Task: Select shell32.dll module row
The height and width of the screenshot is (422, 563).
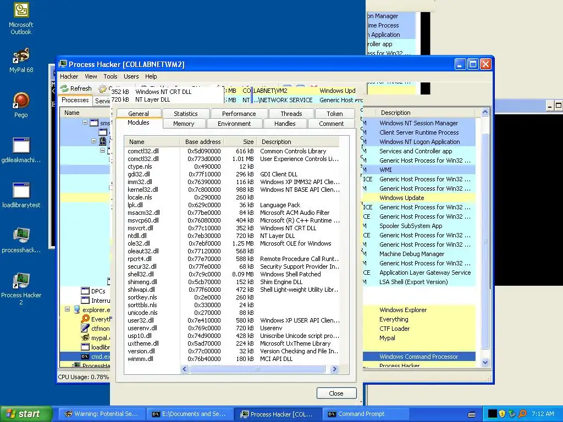Action: pos(233,274)
